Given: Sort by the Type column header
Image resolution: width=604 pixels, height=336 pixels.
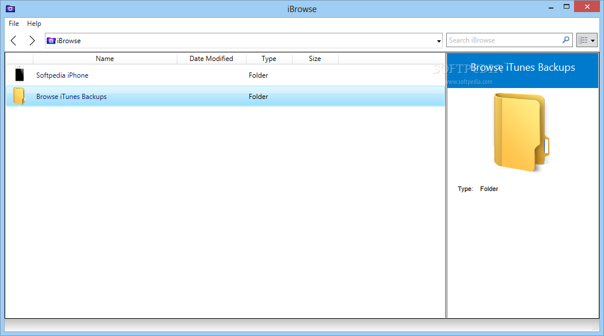Looking at the screenshot, I should 269,59.
